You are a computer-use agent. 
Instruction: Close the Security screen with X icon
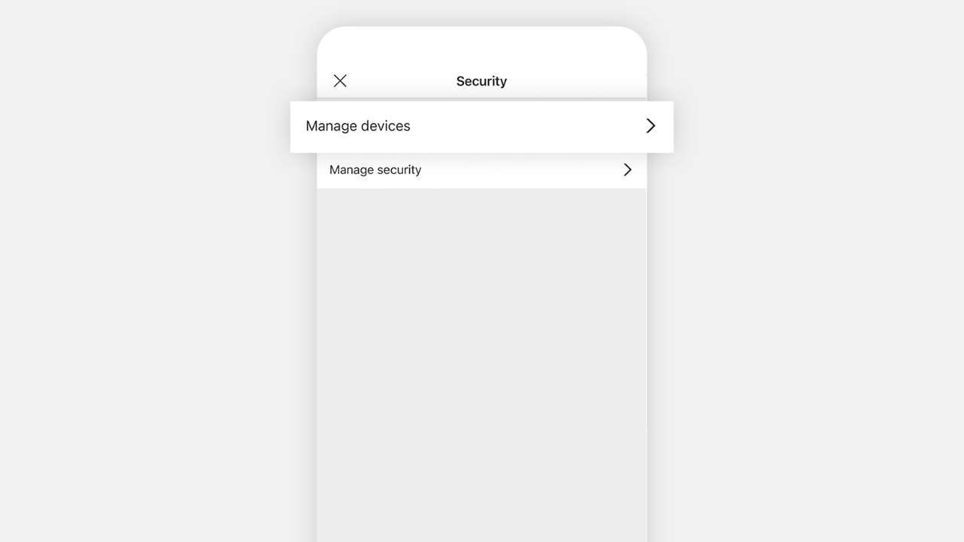pyautogui.click(x=340, y=81)
